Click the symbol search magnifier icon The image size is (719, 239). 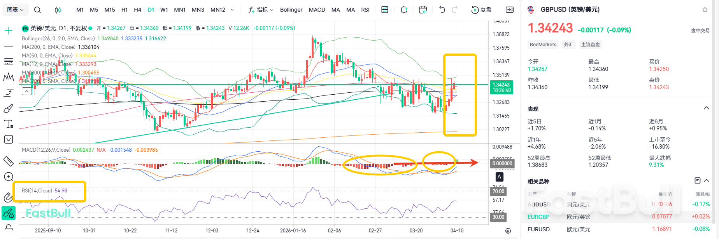[37, 10]
